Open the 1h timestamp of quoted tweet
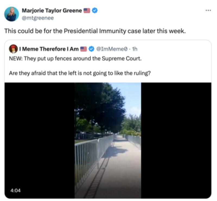Screen dimensions: 217x201 pos(135,49)
